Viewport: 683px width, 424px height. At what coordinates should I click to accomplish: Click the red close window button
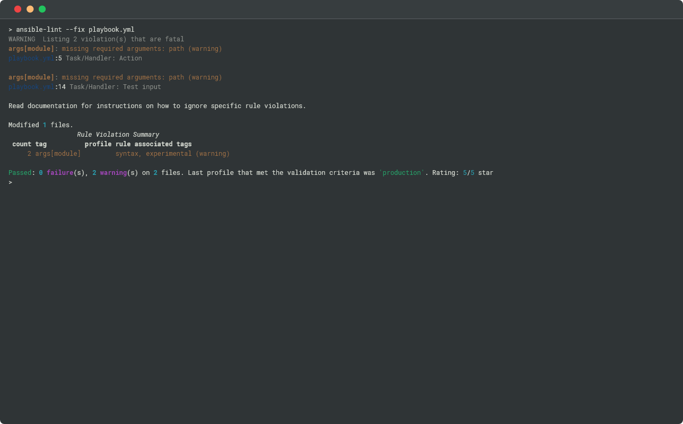(17, 9)
